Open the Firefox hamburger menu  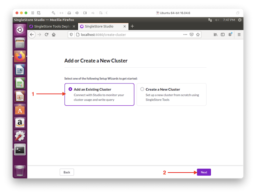pyautogui.click(x=239, y=35)
